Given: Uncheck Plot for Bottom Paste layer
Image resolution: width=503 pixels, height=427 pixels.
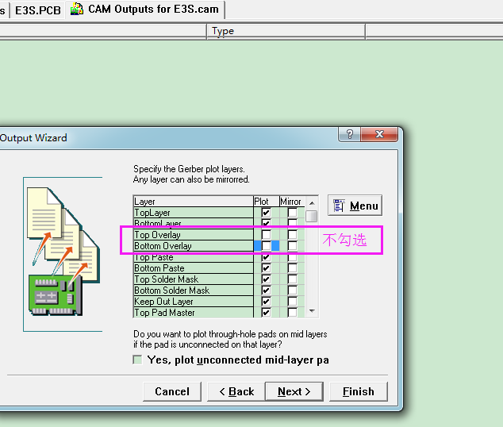Looking at the screenshot, I should coord(266,268).
